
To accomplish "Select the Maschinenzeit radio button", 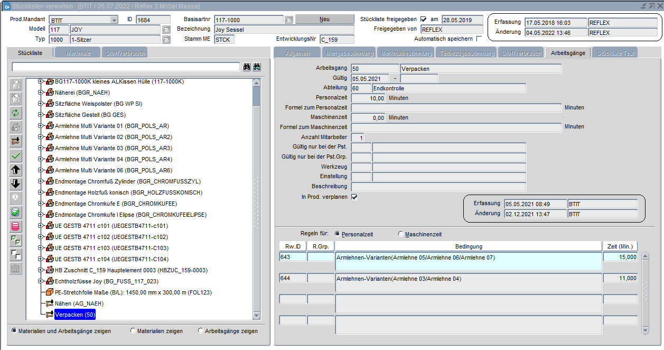I will pyautogui.click(x=401, y=234).
